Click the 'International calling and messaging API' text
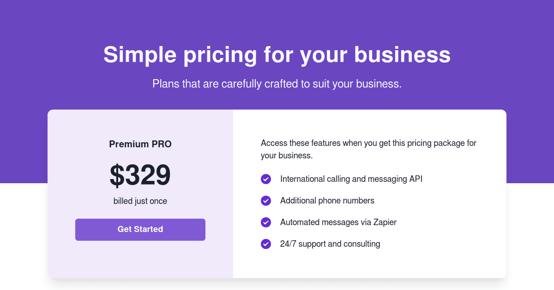554x290 pixels. click(351, 179)
